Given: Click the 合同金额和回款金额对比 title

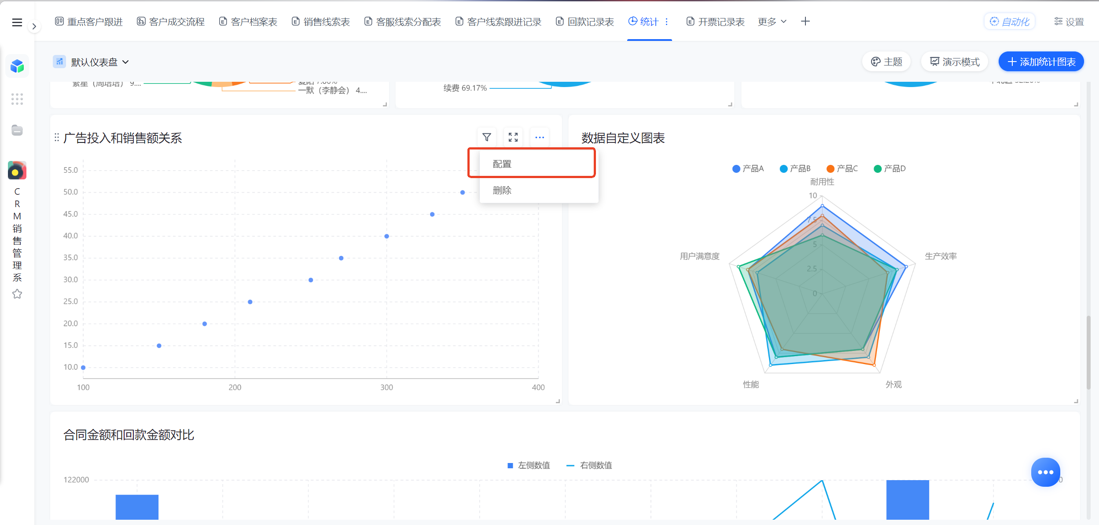Looking at the screenshot, I should (x=129, y=435).
